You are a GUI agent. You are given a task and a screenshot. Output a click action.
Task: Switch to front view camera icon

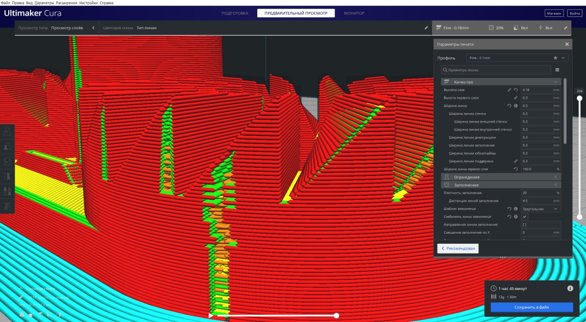(x=31, y=315)
